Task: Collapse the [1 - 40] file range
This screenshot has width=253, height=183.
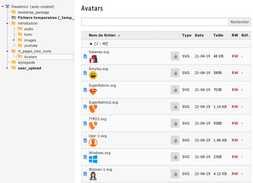Action: pyautogui.click(x=91, y=44)
